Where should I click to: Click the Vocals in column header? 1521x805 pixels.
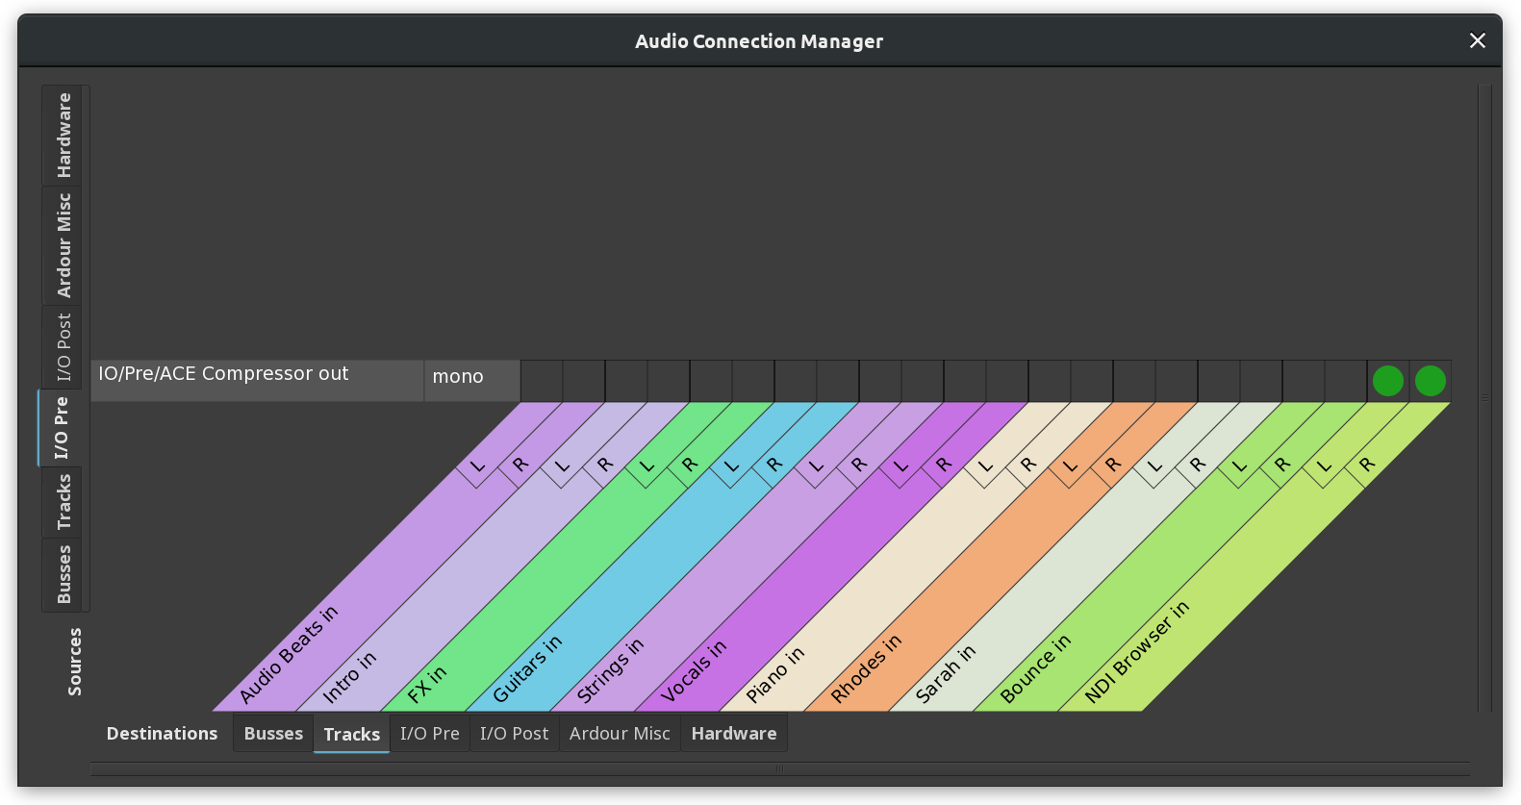coord(694,671)
